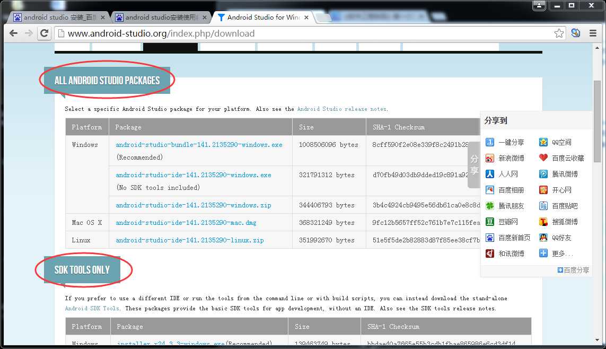This screenshot has height=349, width=606.
Task: Click the browser back arrow
Action: (x=14, y=33)
